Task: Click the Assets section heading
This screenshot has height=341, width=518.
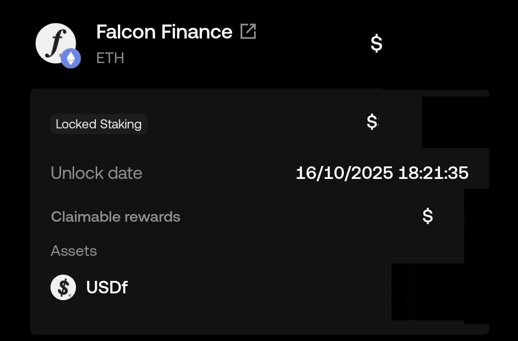Action: click(x=74, y=251)
